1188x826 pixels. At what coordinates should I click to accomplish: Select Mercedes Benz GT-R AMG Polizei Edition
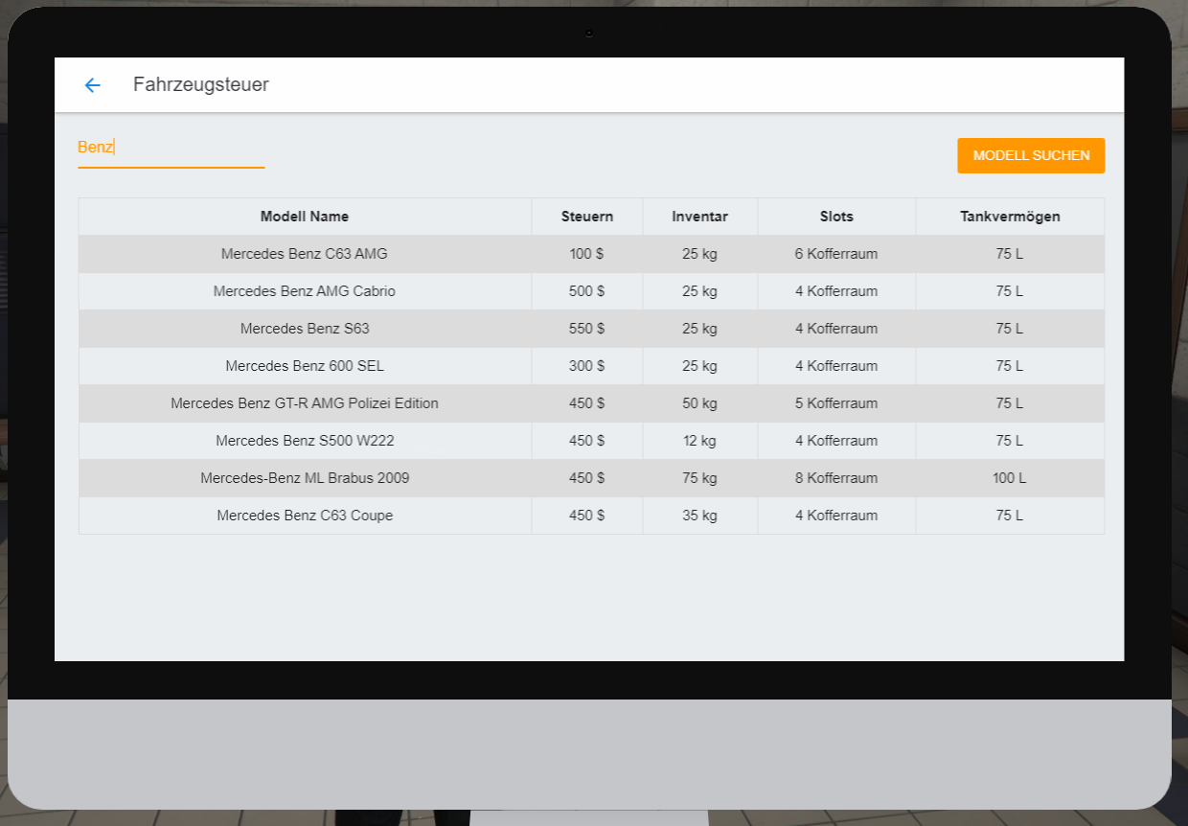pos(305,403)
